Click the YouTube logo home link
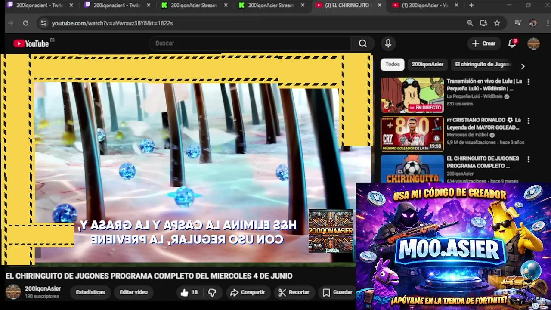The image size is (551, 310). pos(31,43)
